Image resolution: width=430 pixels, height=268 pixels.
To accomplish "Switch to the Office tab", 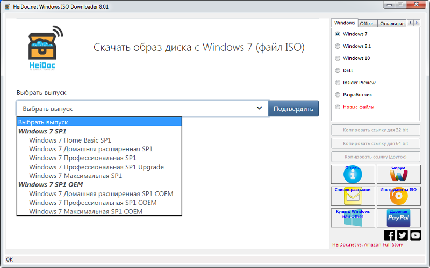I will point(368,24).
